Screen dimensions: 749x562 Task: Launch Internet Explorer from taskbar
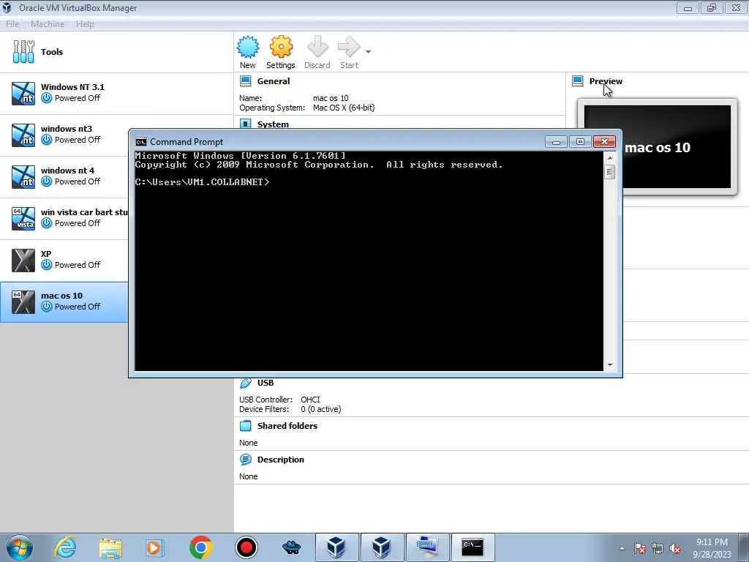pos(65,547)
